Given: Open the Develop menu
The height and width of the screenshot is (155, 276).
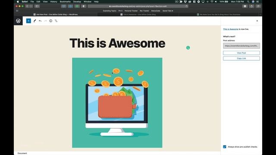Looking at the screenshot, I should (77, 2).
